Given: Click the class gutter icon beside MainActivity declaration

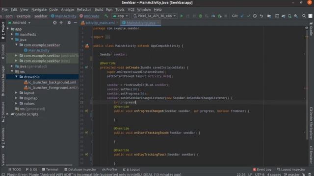Looking at the screenshot, I should coord(87,45).
